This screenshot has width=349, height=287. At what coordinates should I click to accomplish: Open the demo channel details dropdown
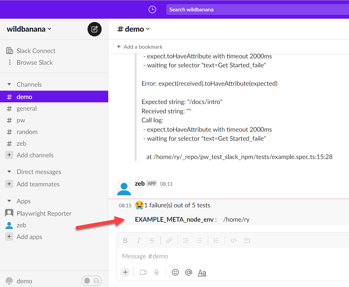point(134,29)
